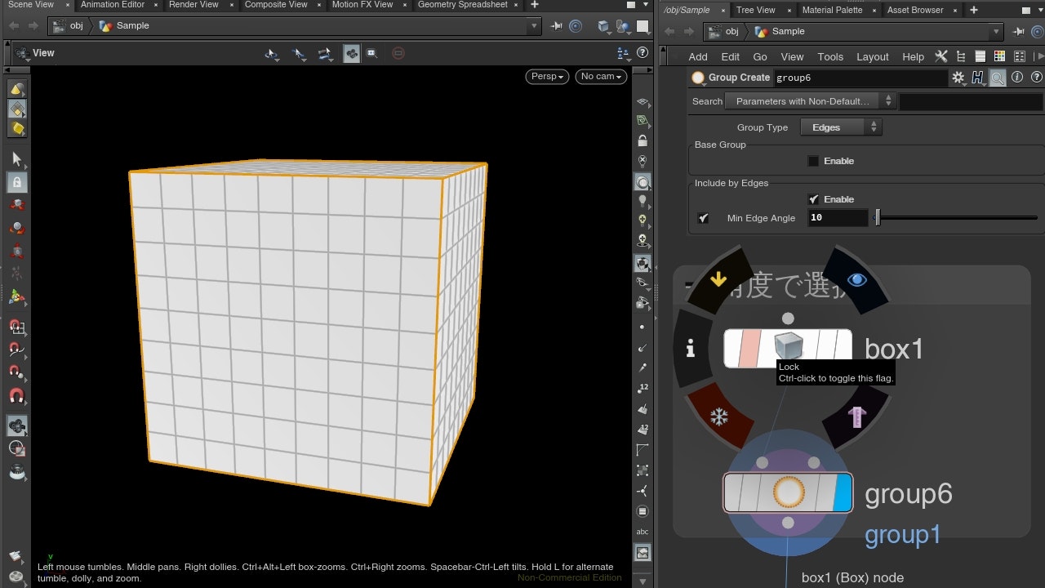Switch to the Geometry Spreadsheet tab
This screenshot has width=1045, height=588.
[462, 5]
